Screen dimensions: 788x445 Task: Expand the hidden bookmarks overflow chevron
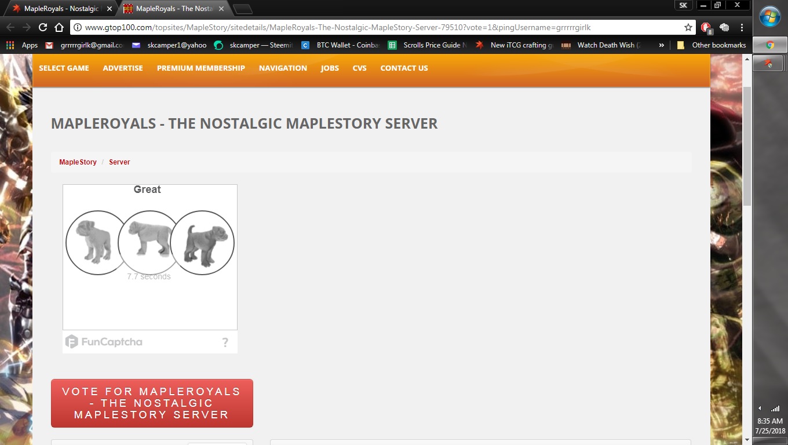click(662, 45)
